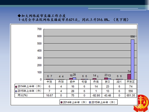Click the title 加大网络庭审直播工作力度

point(44,16)
